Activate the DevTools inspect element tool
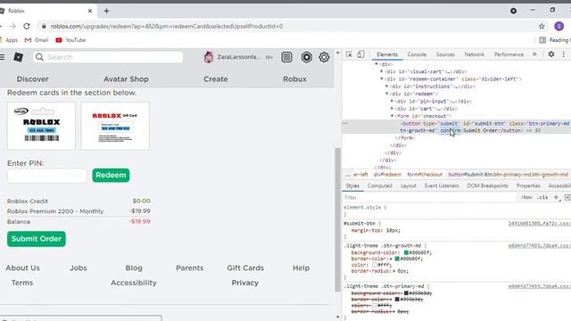 tap(349, 54)
